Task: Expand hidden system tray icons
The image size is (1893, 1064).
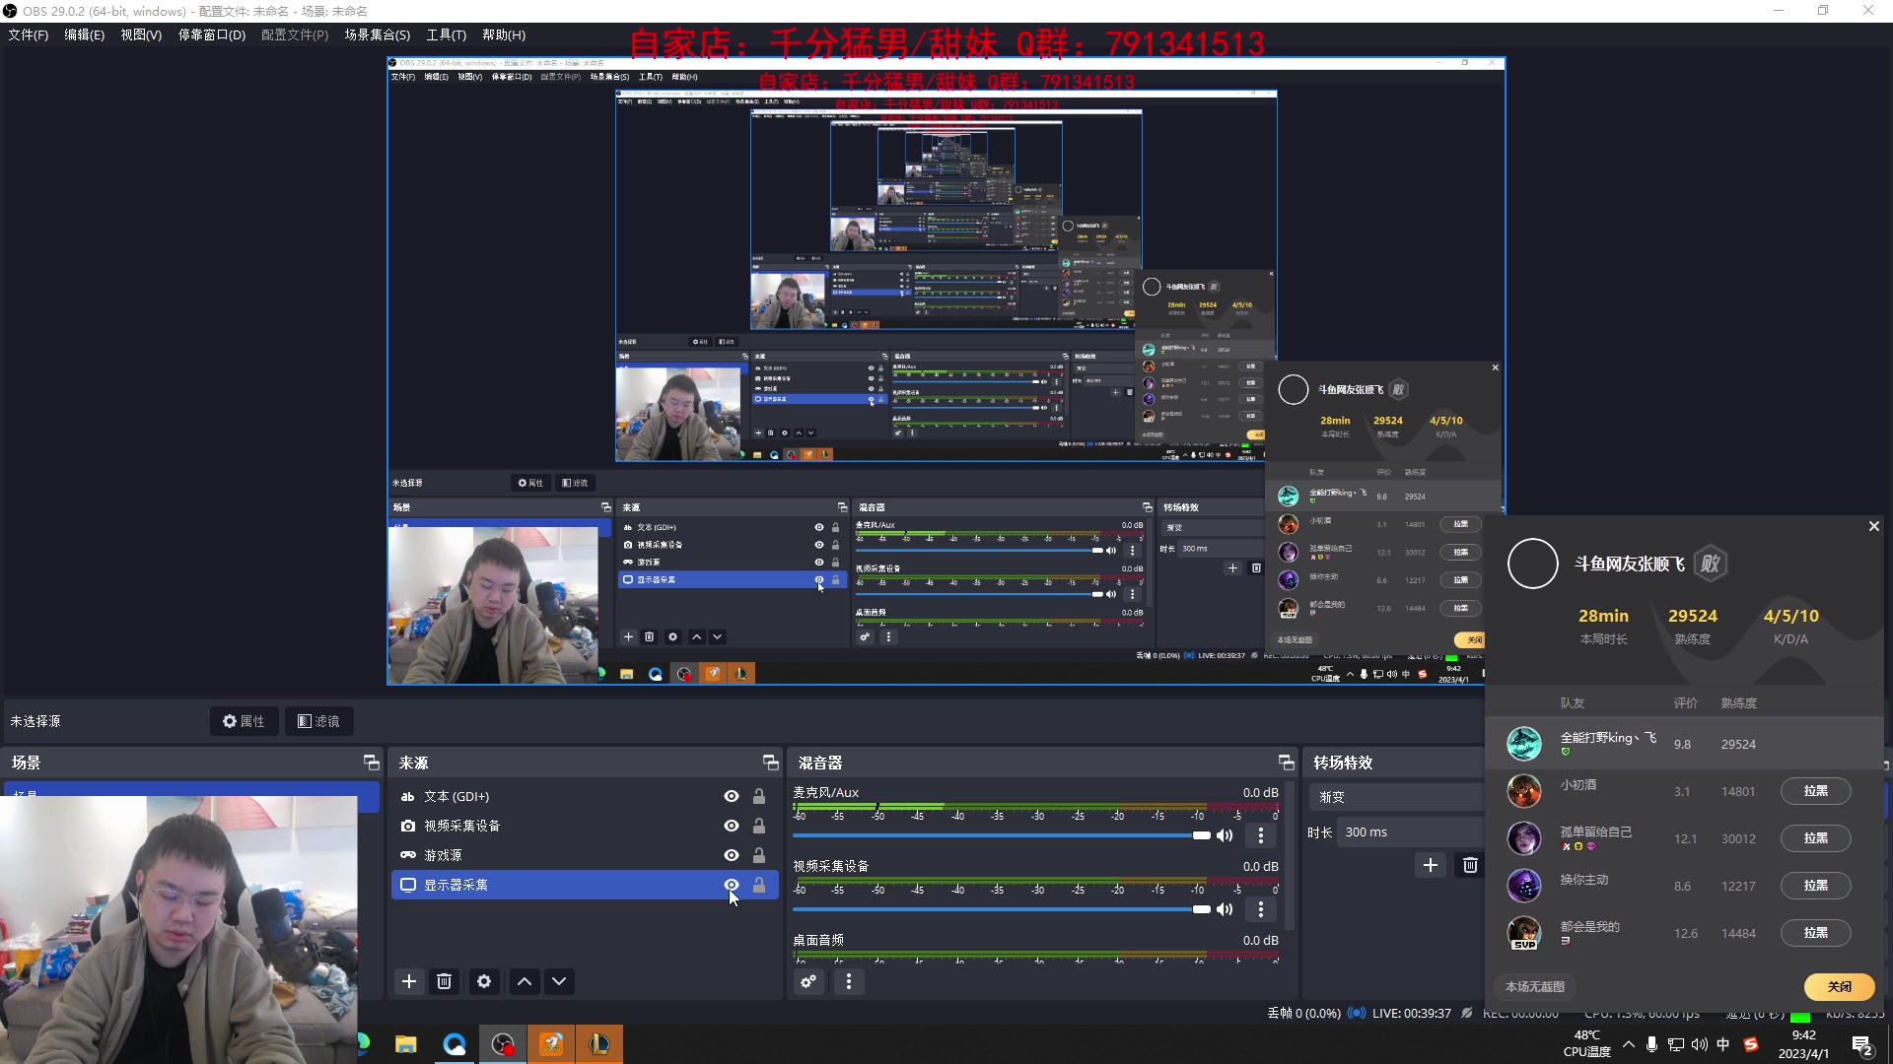Action: click(x=1628, y=1044)
